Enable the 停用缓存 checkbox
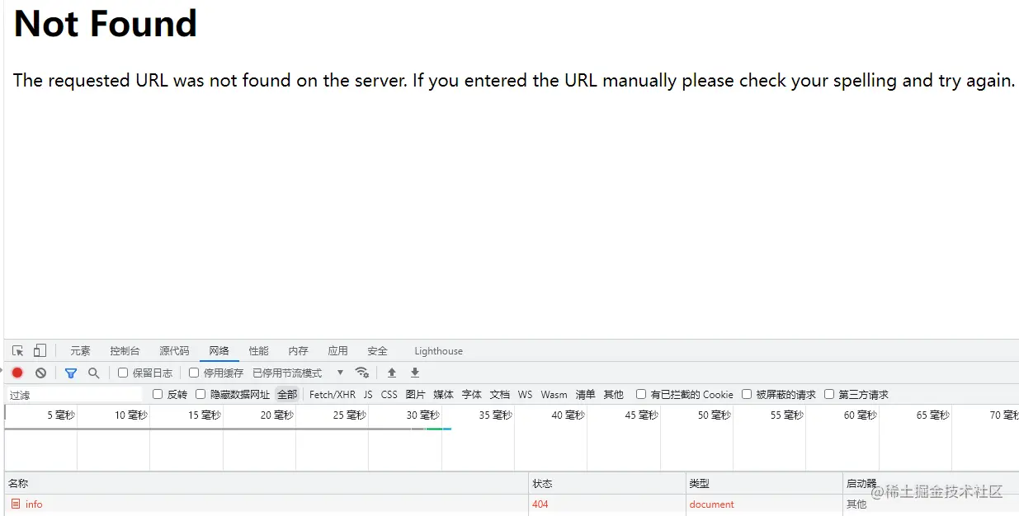Screen dimensions: 1019x516 194,373
